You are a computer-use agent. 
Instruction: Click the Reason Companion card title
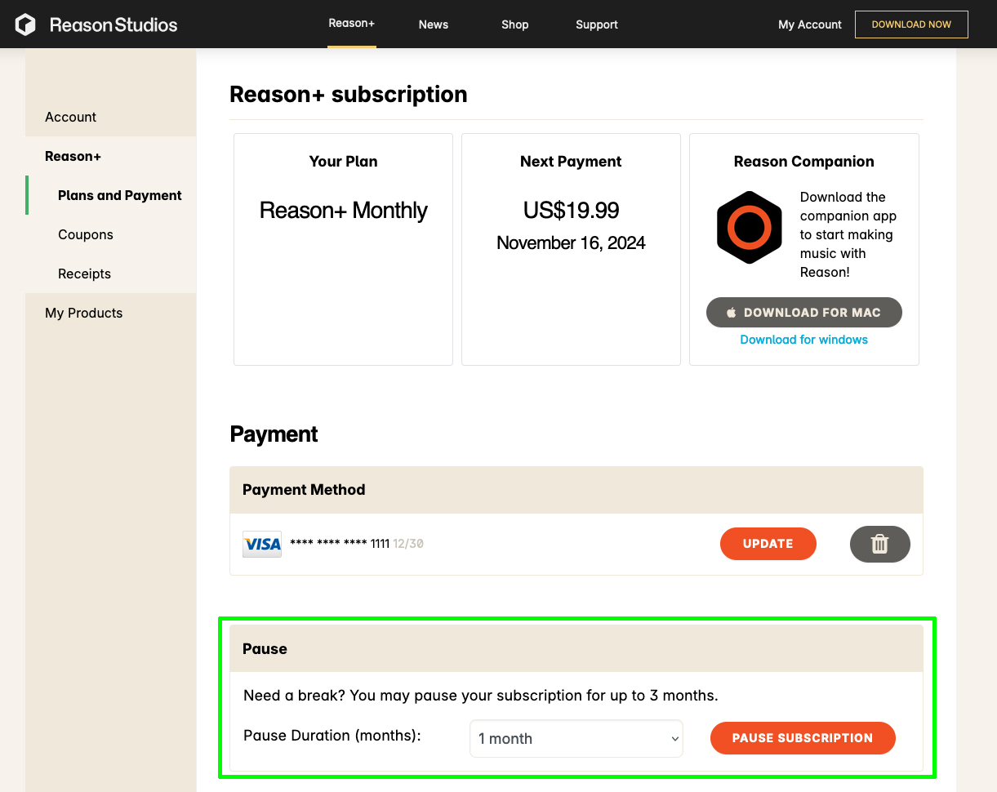804,162
